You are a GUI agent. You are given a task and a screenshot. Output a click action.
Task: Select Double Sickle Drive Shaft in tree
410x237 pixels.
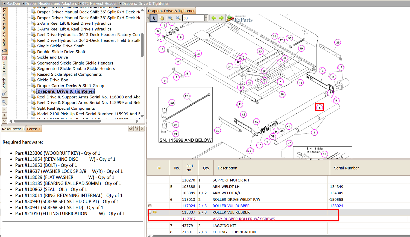click(x=61, y=52)
